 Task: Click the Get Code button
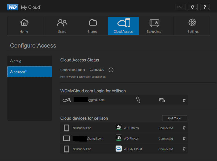[x=174, y=118]
